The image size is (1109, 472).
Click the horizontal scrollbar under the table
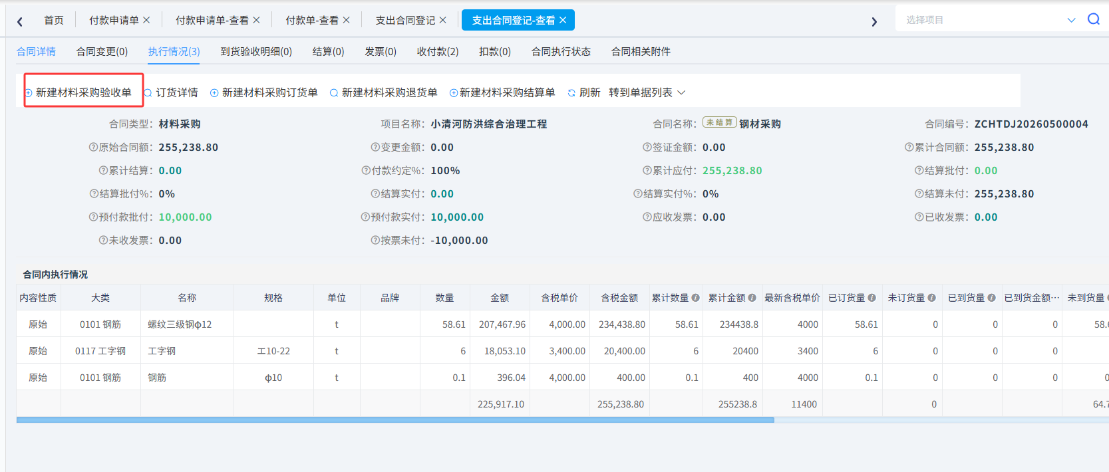click(x=395, y=420)
